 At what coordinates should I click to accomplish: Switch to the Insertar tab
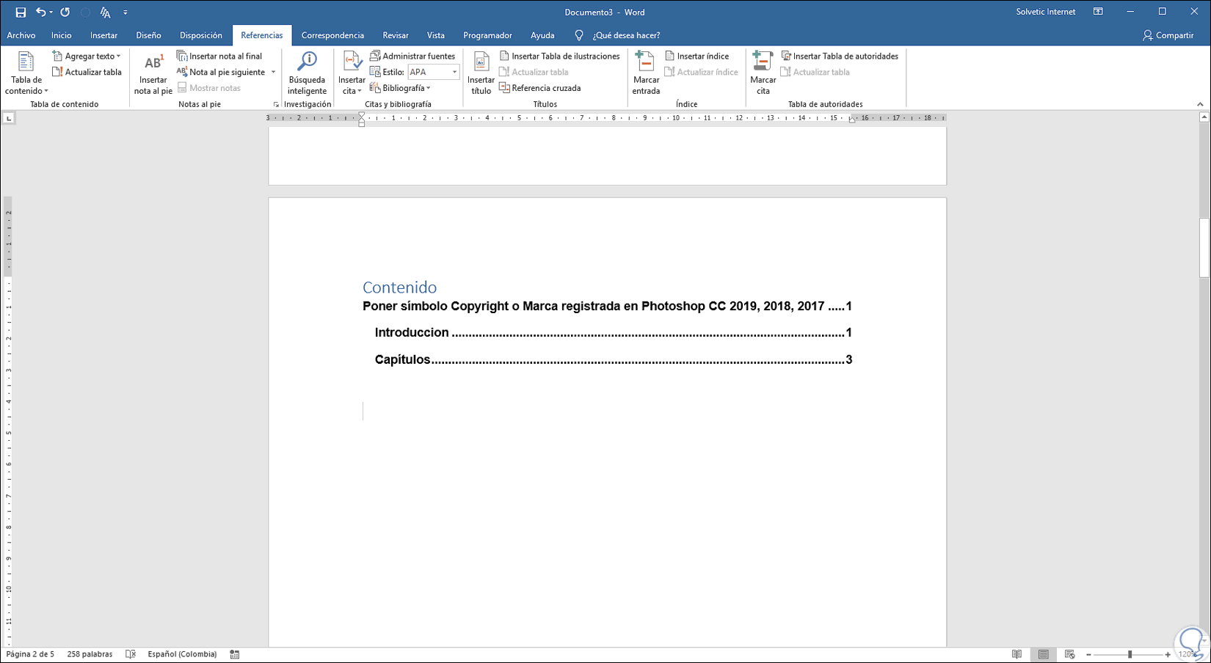103,35
